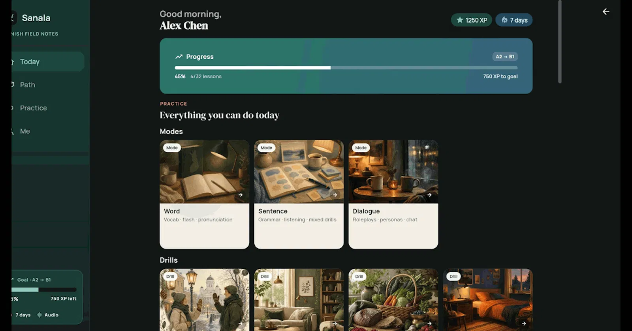Click the arrow icon on the Sentence mode card
This screenshot has height=331, width=632.
pyautogui.click(x=335, y=195)
